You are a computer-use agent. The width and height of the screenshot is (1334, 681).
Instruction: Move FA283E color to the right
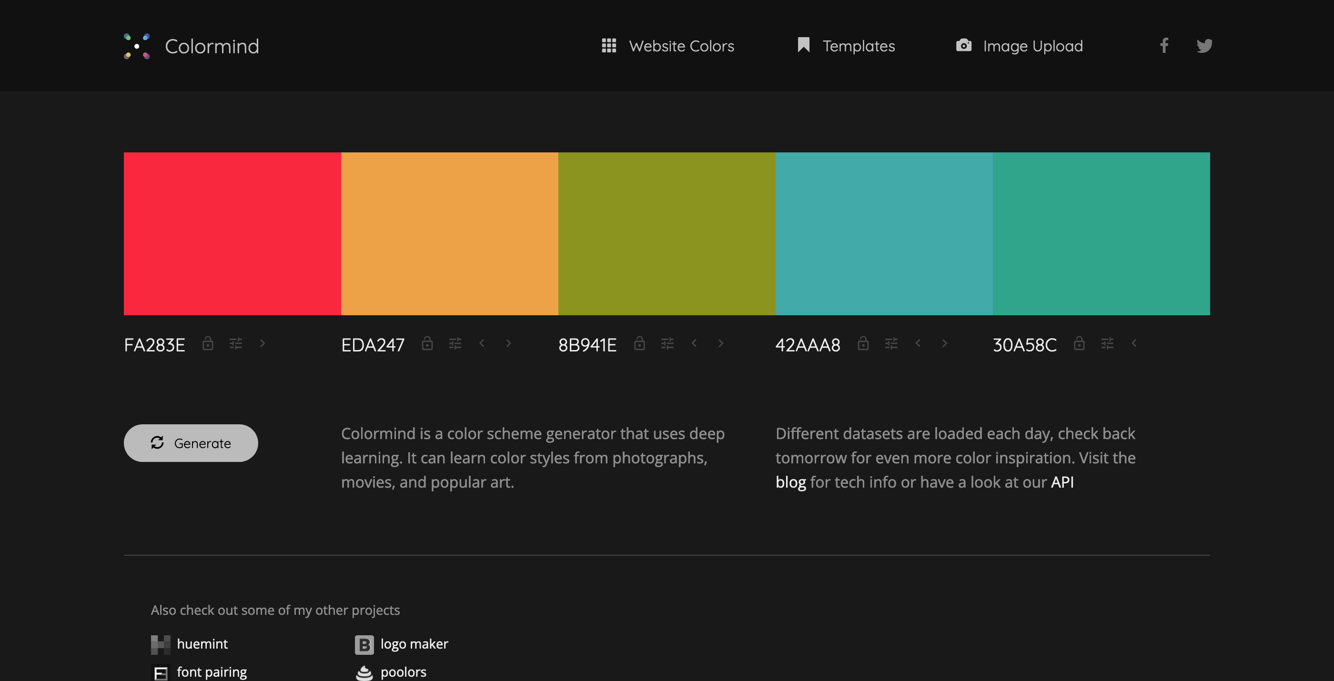263,343
